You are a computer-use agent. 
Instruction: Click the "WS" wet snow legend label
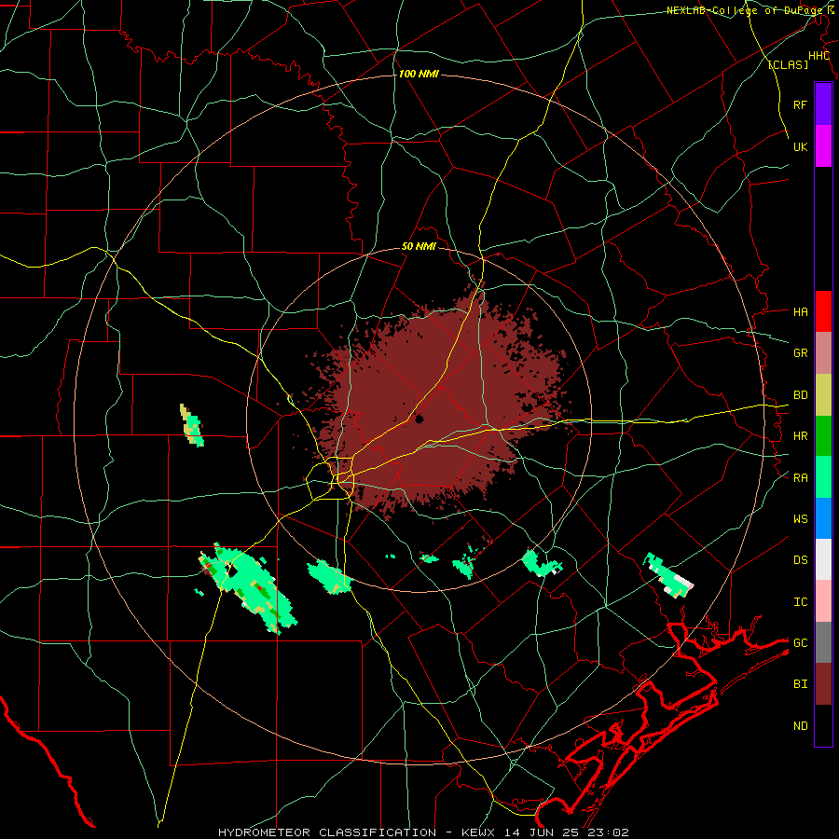800,519
